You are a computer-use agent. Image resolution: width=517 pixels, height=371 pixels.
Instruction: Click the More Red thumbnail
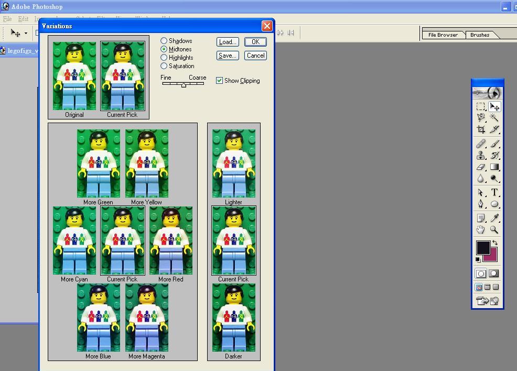click(x=171, y=241)
